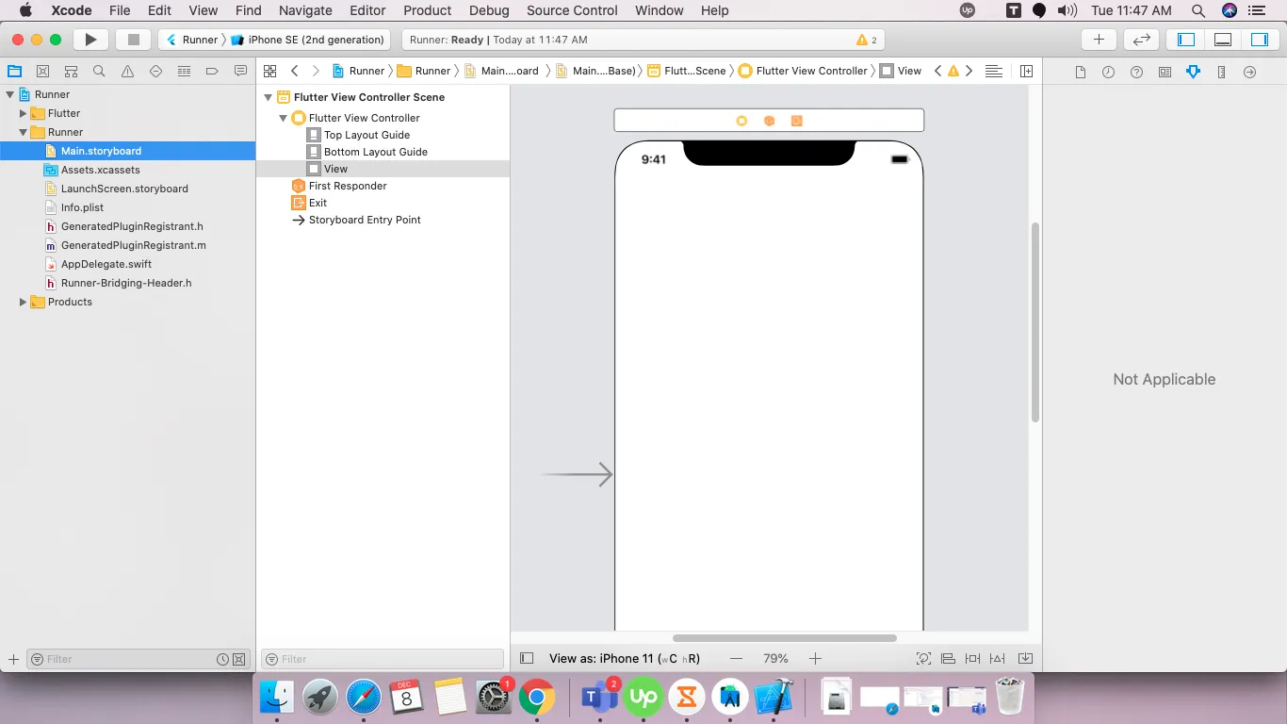Open Add New Constraints popup
1287x724 pixels.
coord(973,658)
